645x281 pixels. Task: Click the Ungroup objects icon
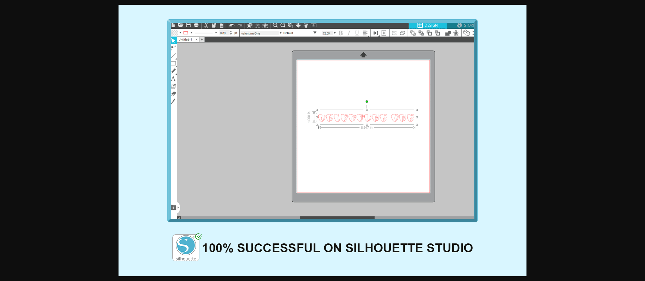pyautogui.click(x=402, y=33)
